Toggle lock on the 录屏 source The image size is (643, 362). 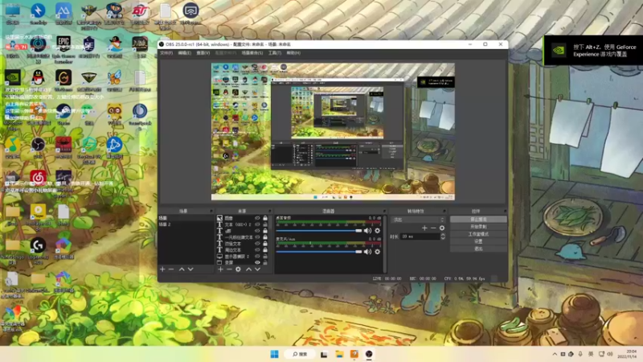click(x=265, y=262)
